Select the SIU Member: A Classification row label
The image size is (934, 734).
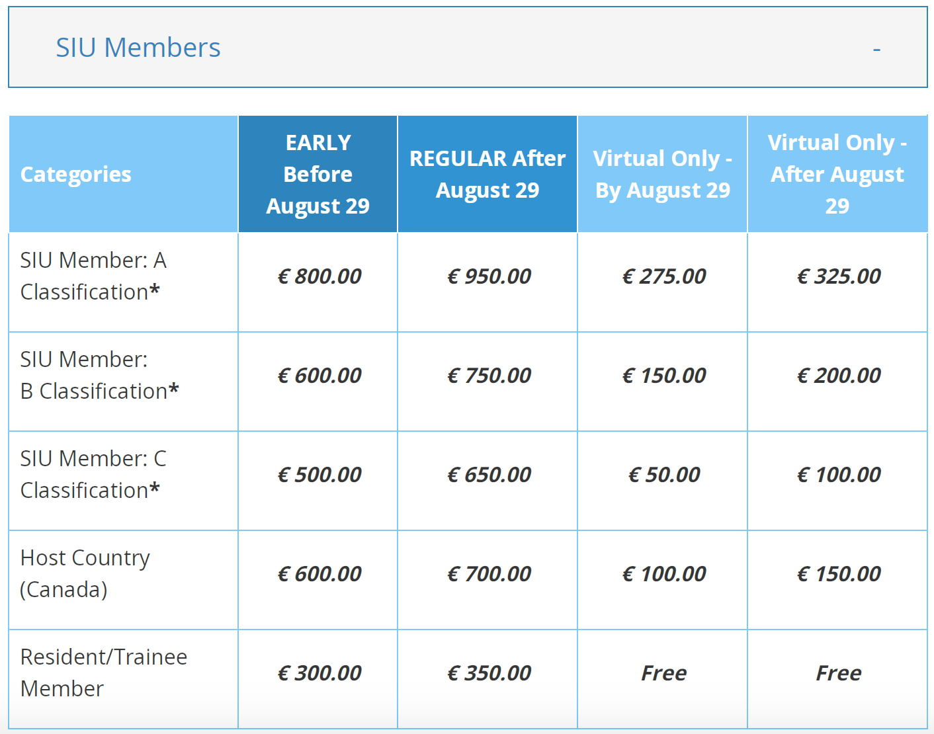(x=93, y=276)
